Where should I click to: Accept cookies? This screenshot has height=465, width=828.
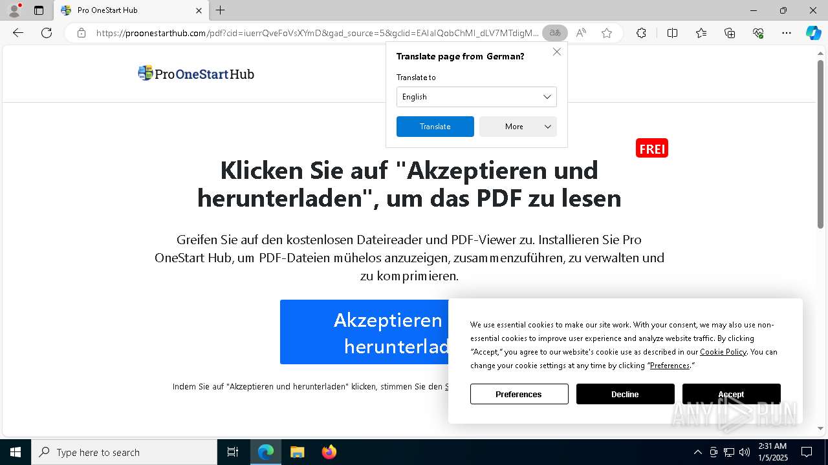732,394
